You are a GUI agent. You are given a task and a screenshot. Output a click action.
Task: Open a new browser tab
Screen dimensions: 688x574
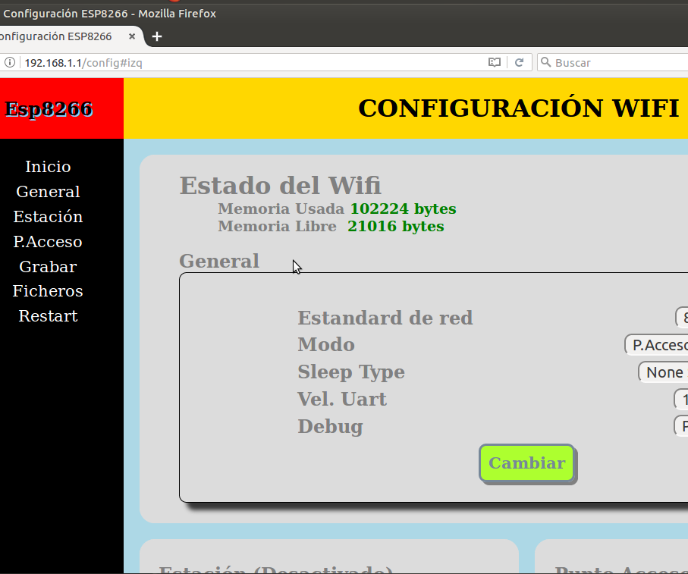(x=156, y=36)
